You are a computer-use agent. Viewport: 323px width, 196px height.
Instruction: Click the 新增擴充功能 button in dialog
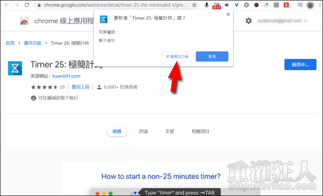tap(178, 56)
